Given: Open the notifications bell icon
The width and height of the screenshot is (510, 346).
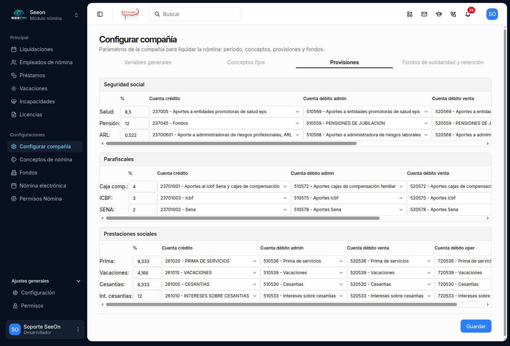Looking at the screenshot, I should click(468, 14).
